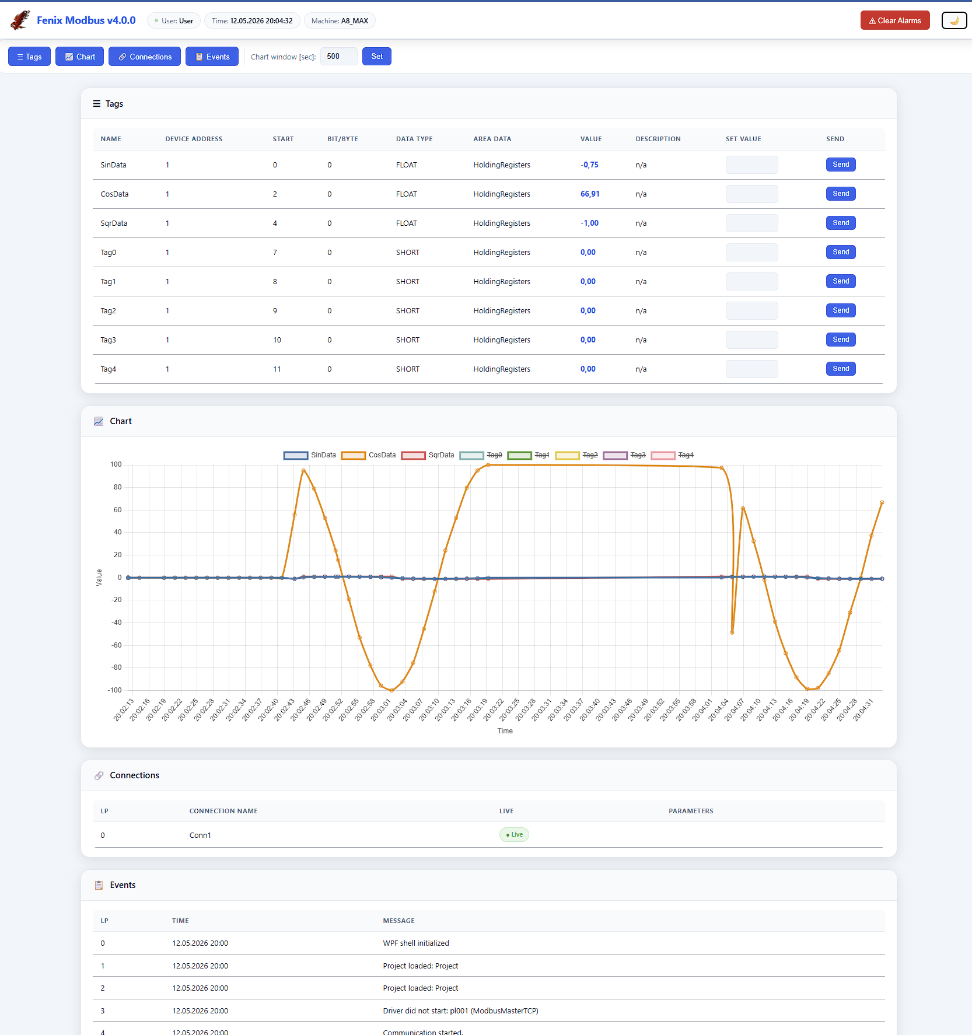Send the value for Tag4
This screenshot has width=972, height=1035.
[841, 369]
